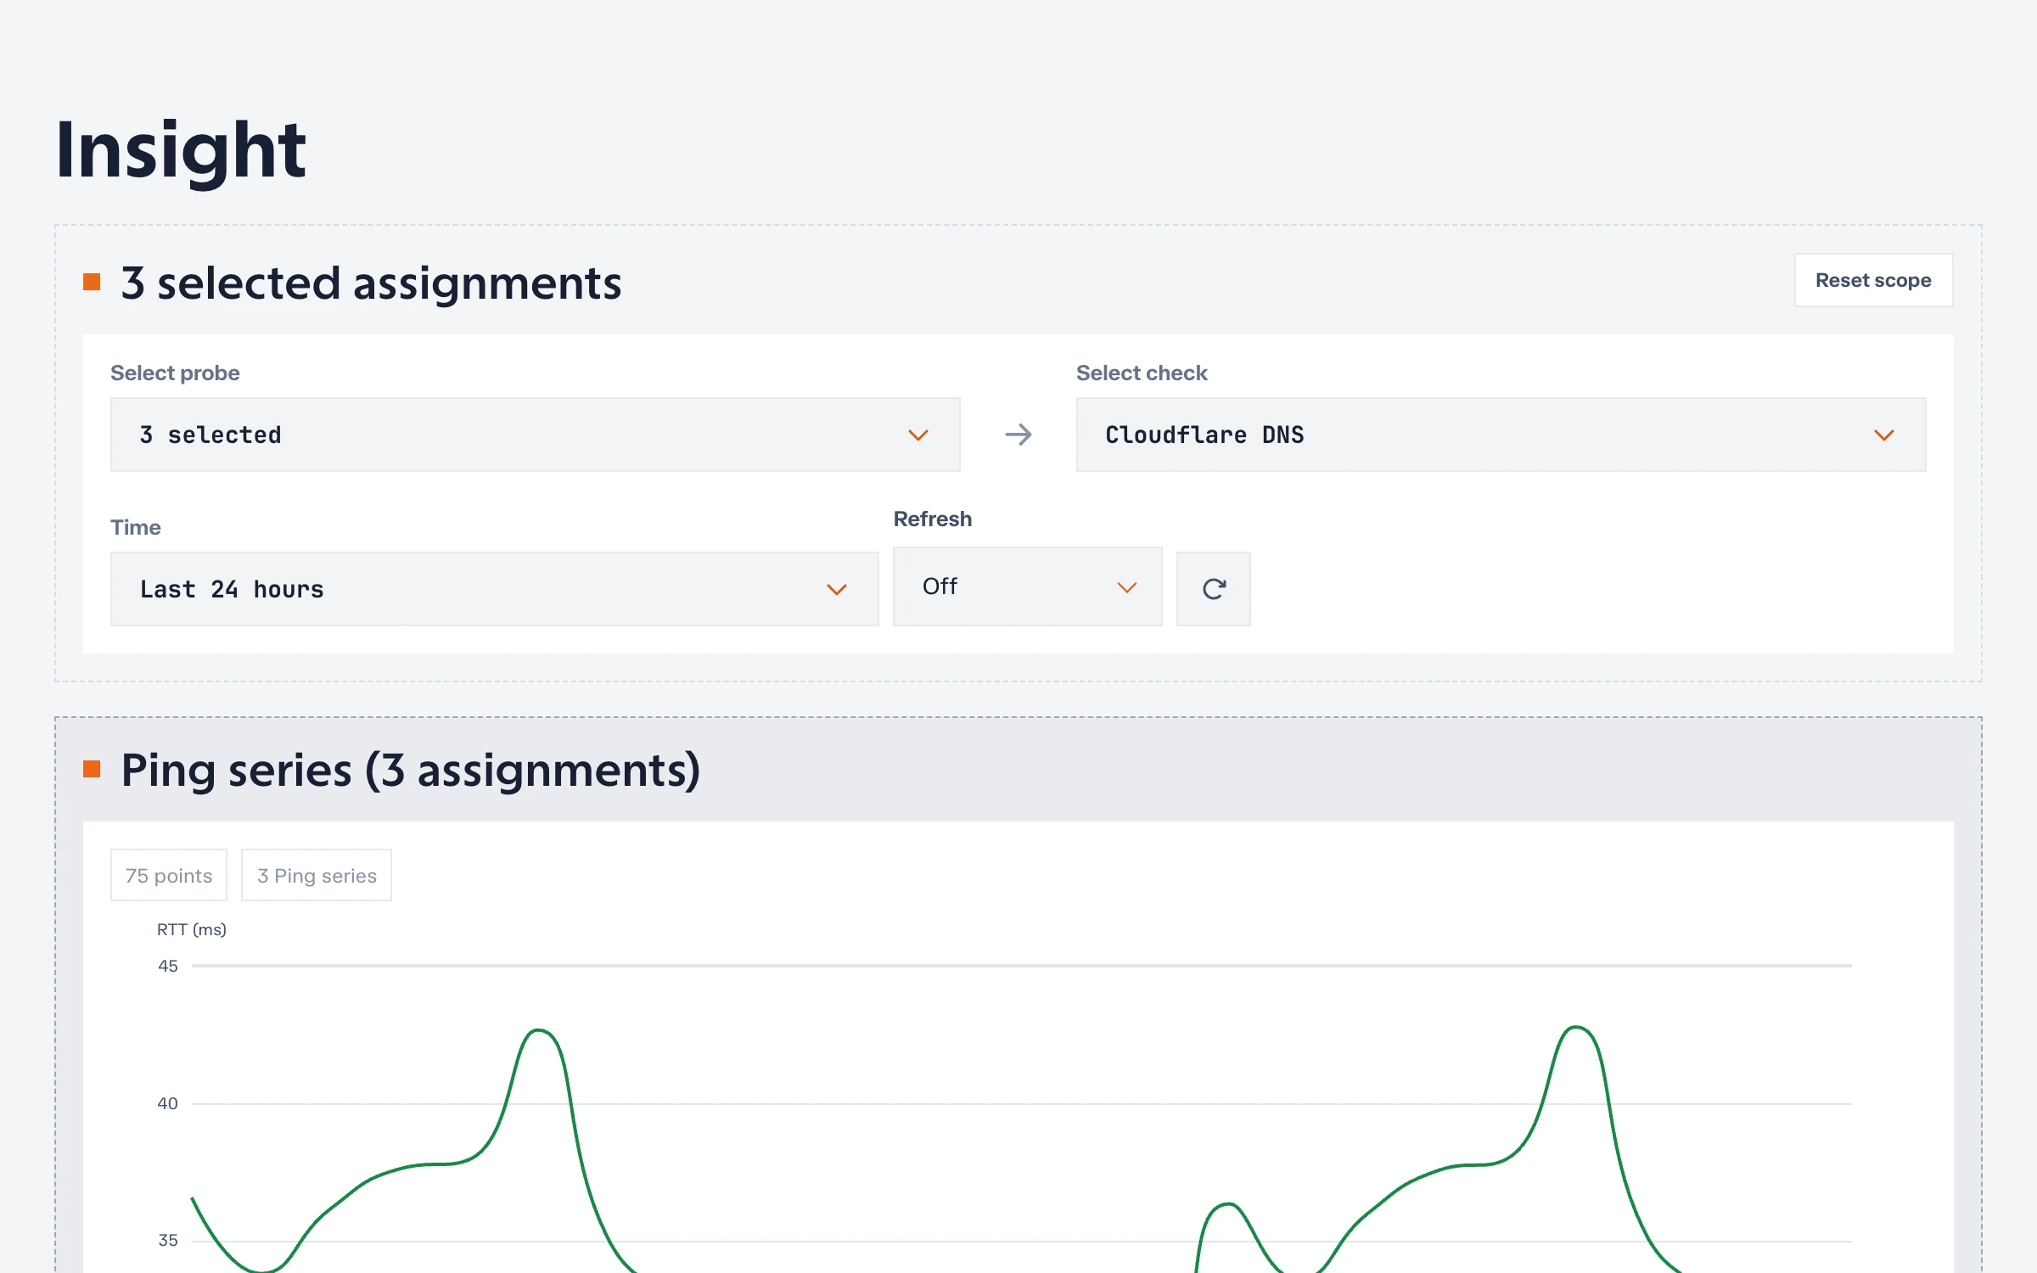Open the Select check dropdown showing Cloudflare DNS
Screen dimensions: 2037x1273
(x=1501, y=435)
